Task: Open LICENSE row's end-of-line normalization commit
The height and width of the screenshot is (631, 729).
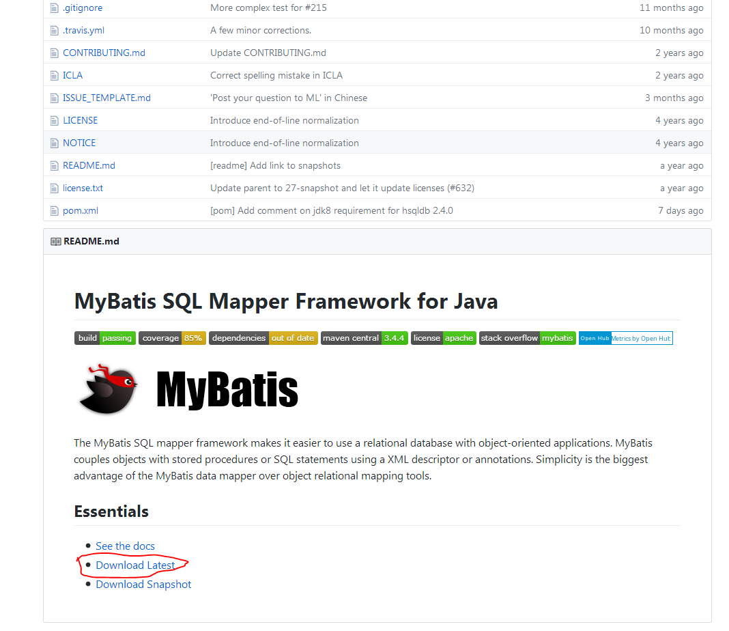Action: click(x=285, y=120)
